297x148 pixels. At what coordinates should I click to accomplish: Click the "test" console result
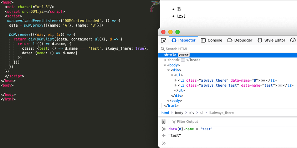[175, 135]
